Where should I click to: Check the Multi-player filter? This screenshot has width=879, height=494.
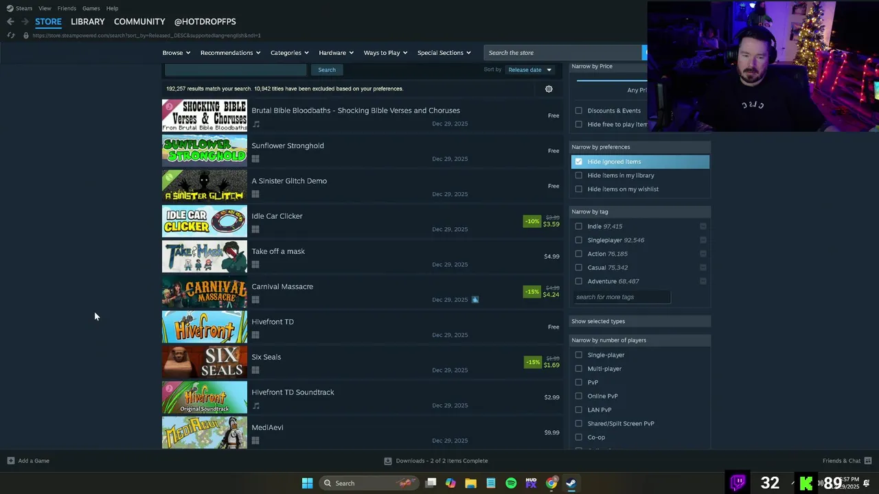point(578,368)
